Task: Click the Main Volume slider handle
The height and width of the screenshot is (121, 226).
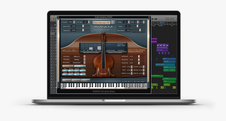Action: pyautogui.click(x=140, y=30)
